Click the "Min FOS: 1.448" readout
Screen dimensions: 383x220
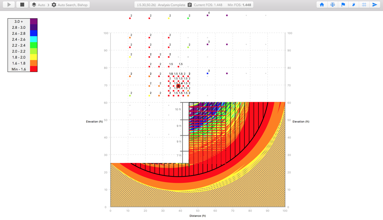click(239, 5)
